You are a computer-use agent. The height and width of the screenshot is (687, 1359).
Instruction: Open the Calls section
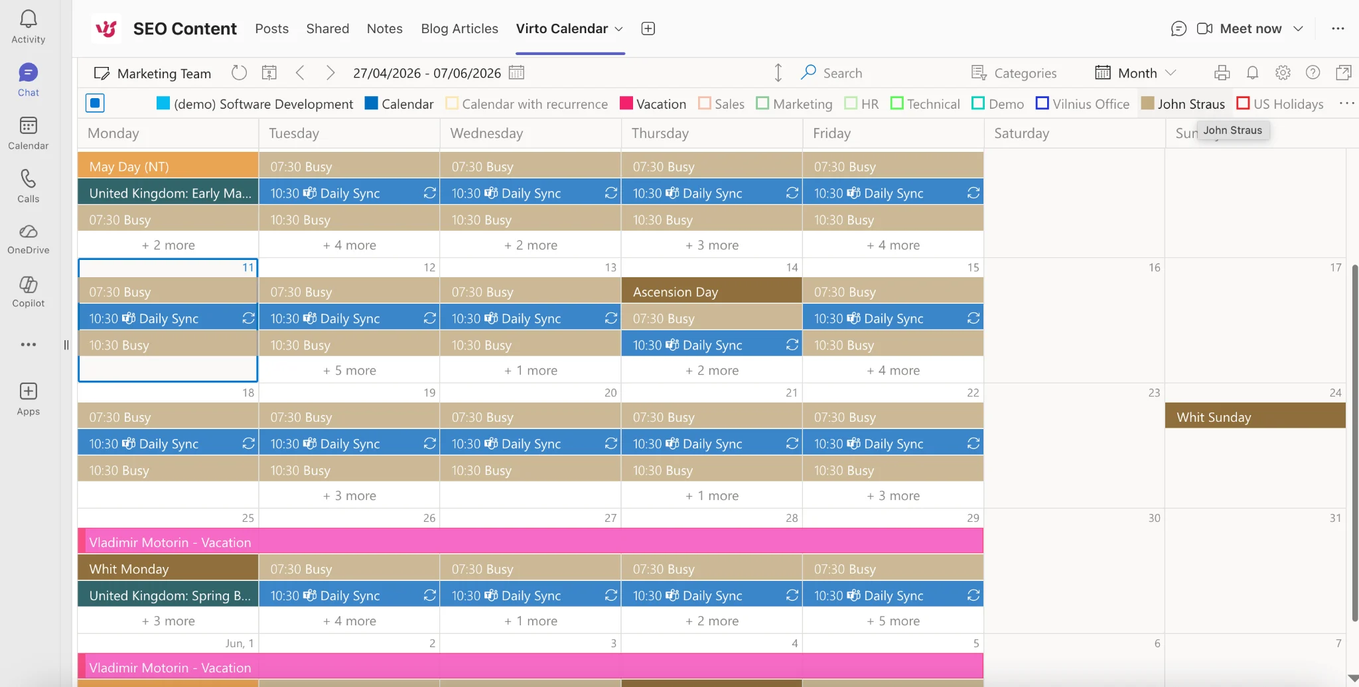pos(28,186)
